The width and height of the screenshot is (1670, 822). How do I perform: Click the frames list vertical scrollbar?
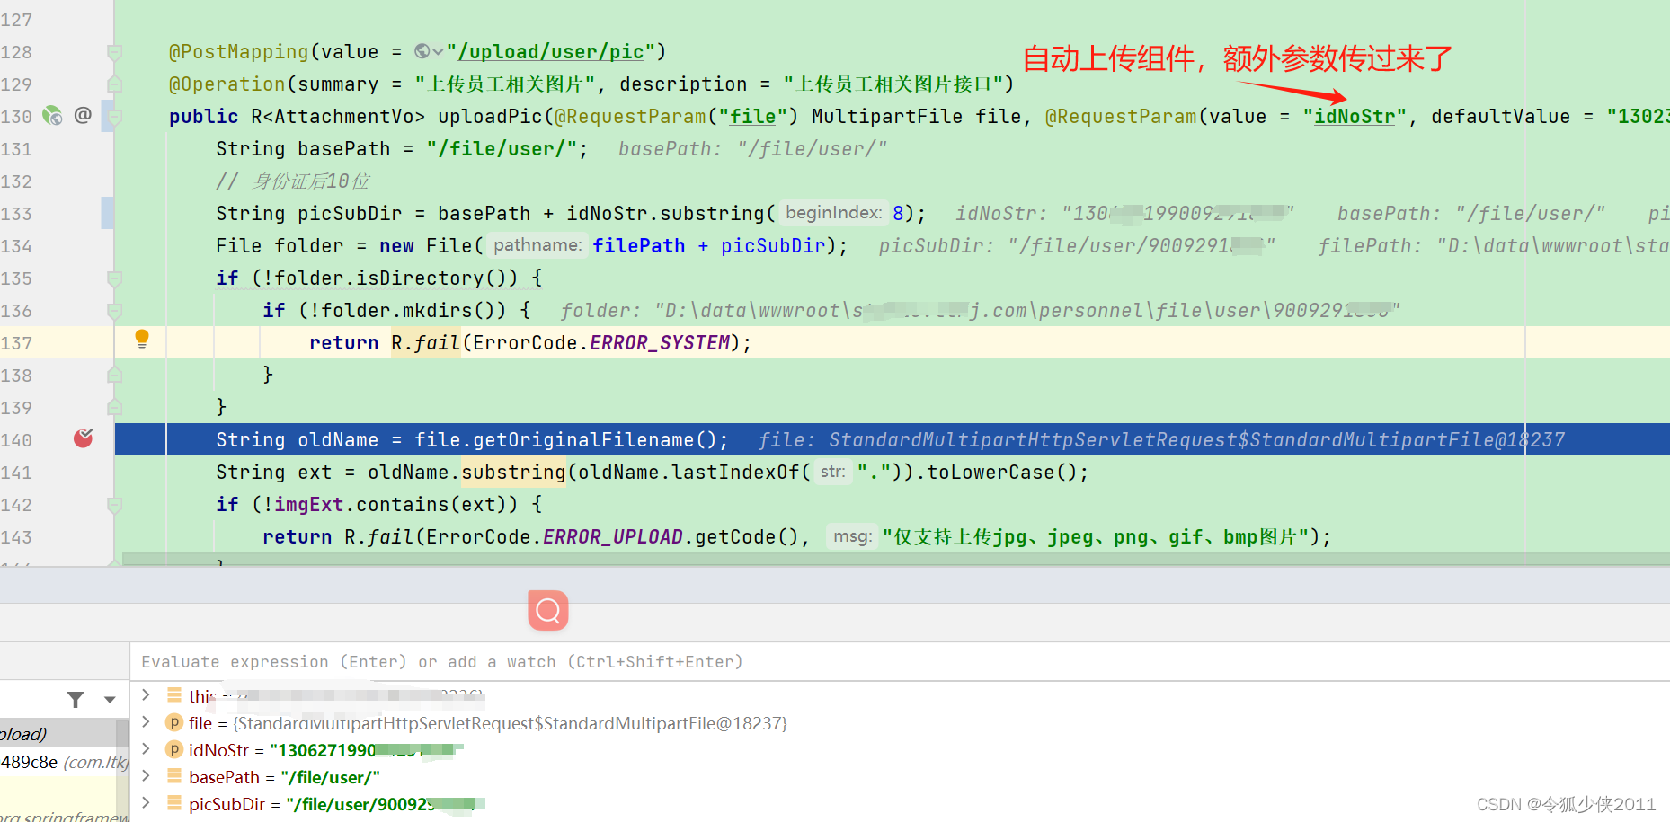click(x=123, y=770)
